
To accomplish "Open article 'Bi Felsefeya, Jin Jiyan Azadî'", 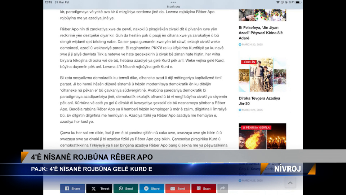I will coord(261,33).
